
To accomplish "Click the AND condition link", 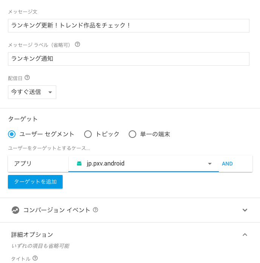I will coord(227,164).
